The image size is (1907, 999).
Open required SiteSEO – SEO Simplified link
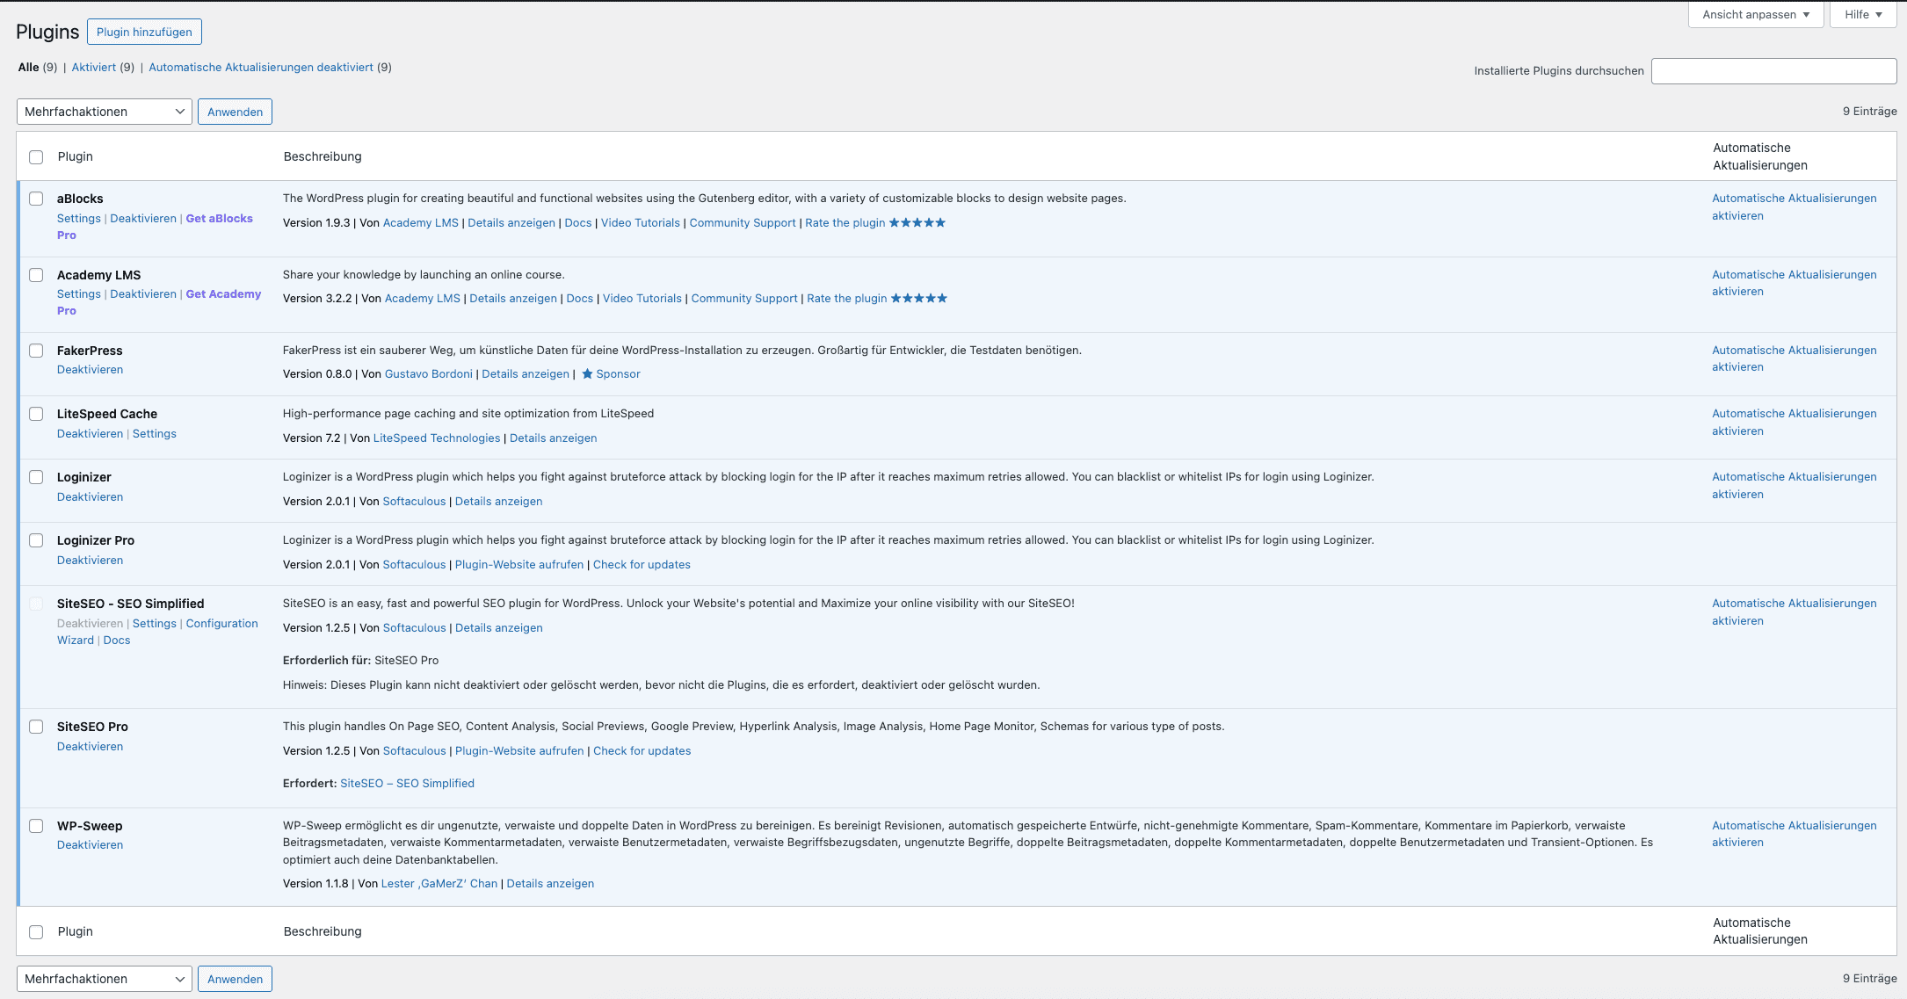click(x=407, y=783)
